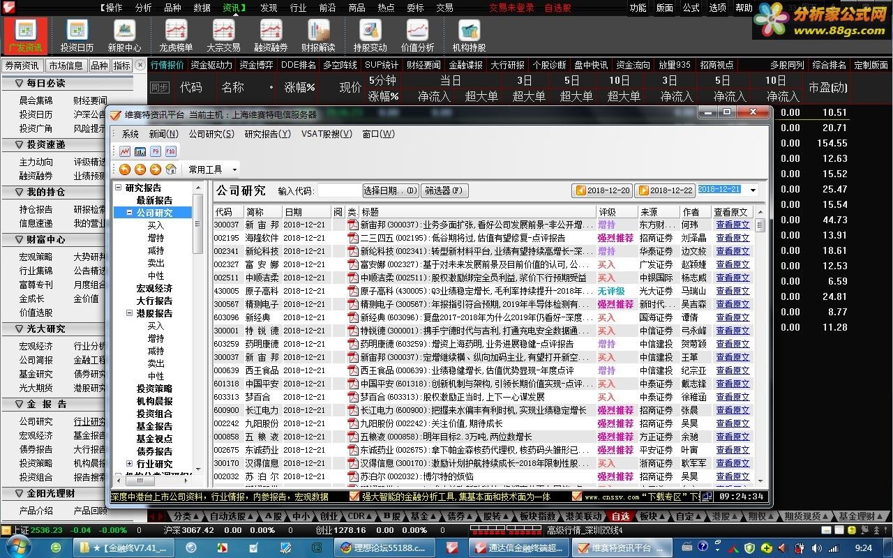This screenshot has height=558, width=893.
Task: Open the 新股中心 toolbar icon
Action: 124,36
